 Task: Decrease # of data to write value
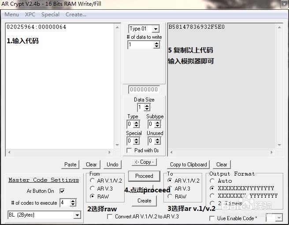coord(156,46)
